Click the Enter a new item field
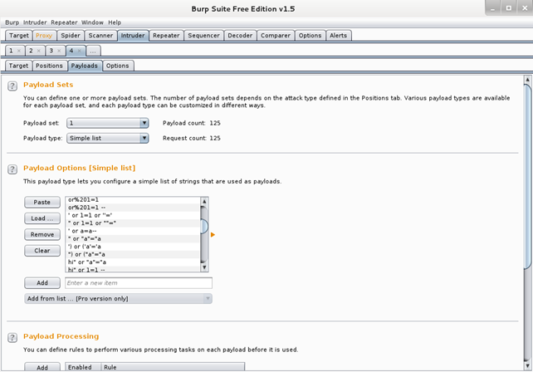This screenshot has height=372, width=533. tap(139, 283)
